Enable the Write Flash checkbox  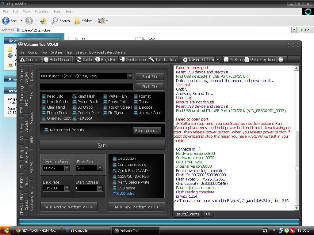[x=105, y=96]
